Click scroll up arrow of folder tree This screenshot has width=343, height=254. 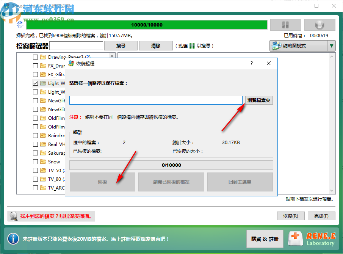coord(112,56)
